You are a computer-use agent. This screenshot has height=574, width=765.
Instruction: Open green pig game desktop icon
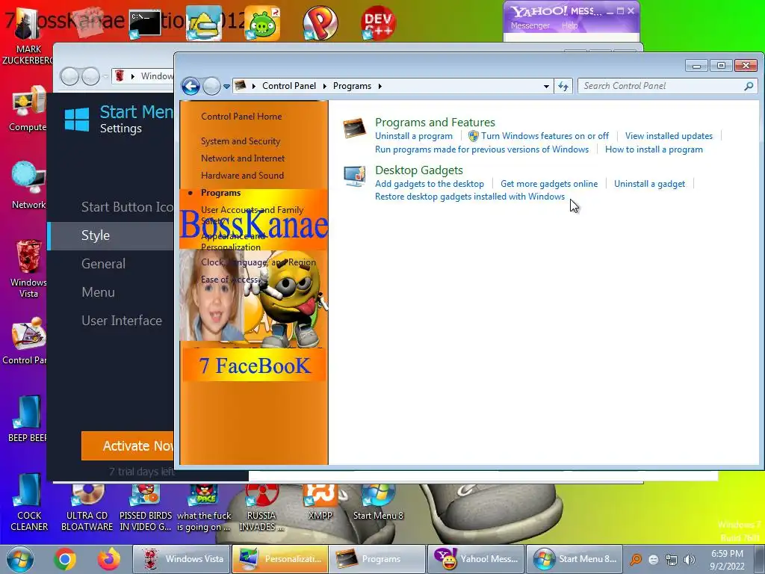(x=262, y=23)
